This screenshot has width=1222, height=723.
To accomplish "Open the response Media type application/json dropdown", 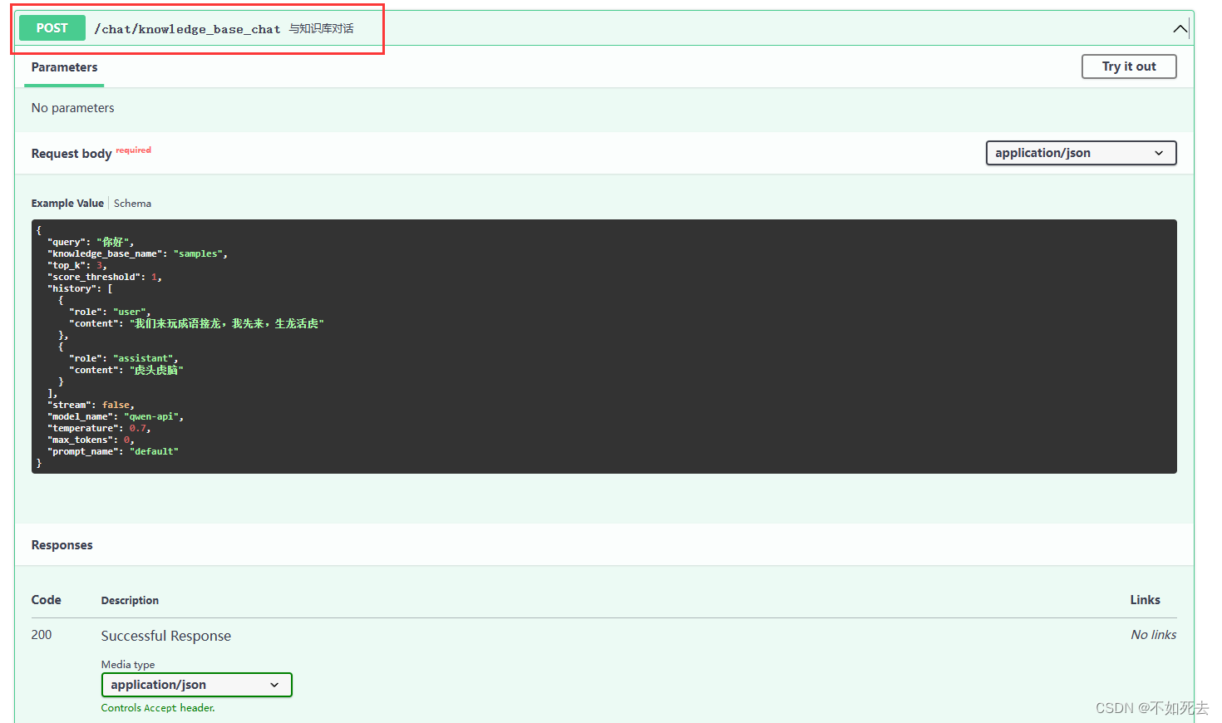I will tap(196, 684).
